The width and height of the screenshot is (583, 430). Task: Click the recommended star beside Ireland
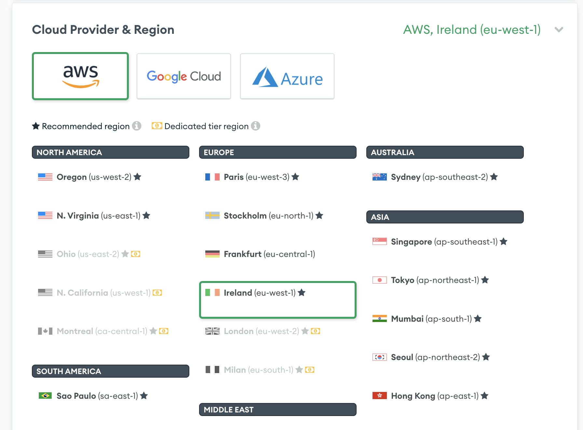(x=302, y=292)
